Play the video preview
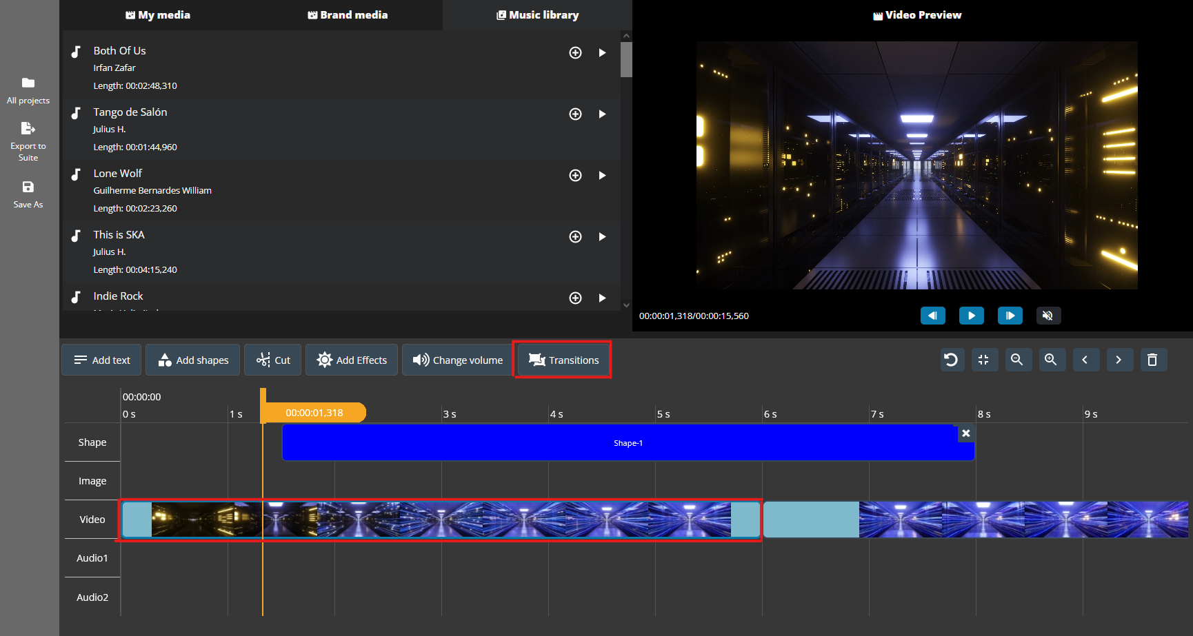The image size is (1193, 636). click(x=971, y=316)
